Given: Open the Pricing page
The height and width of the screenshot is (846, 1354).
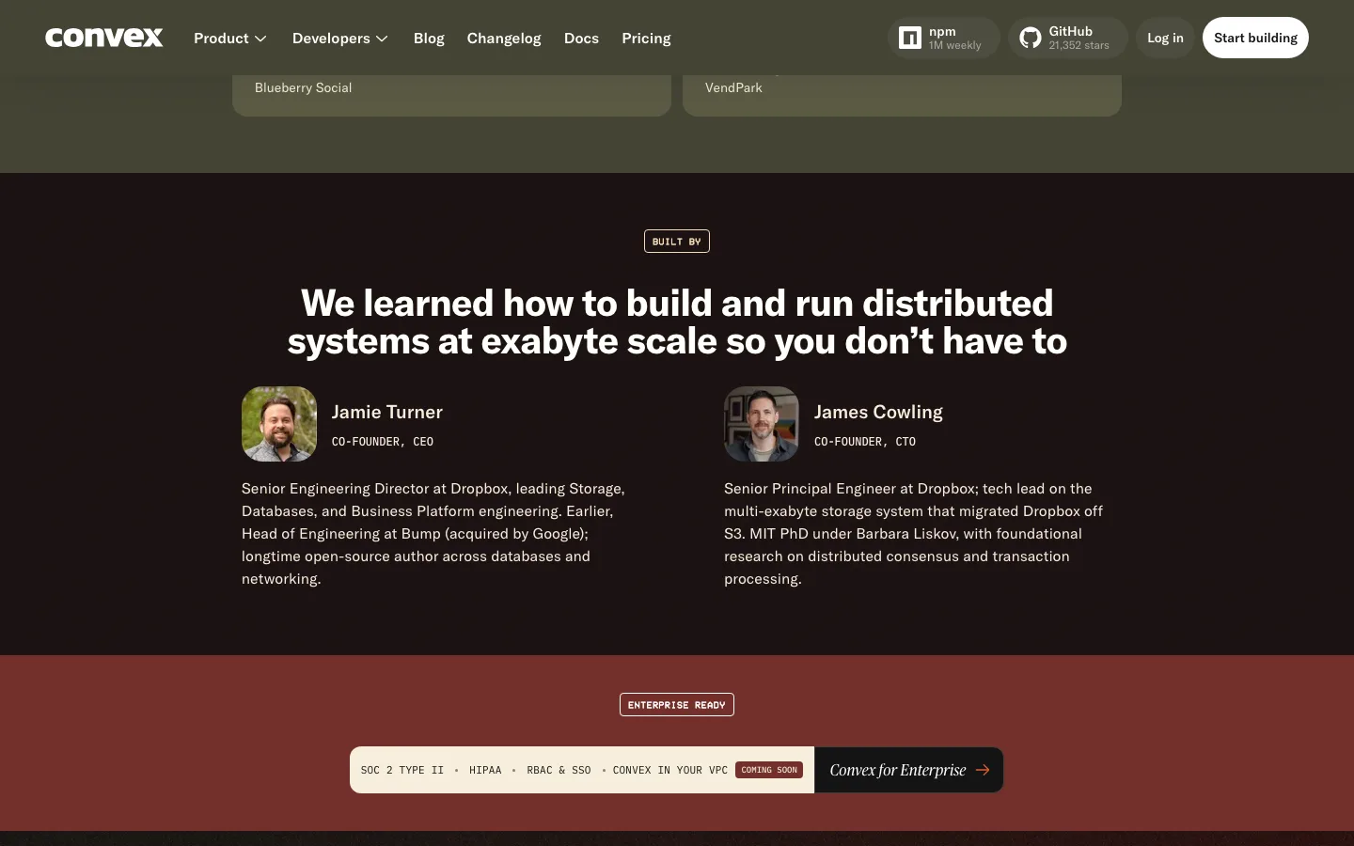Looking at the screenshot, I should point(646,38).
